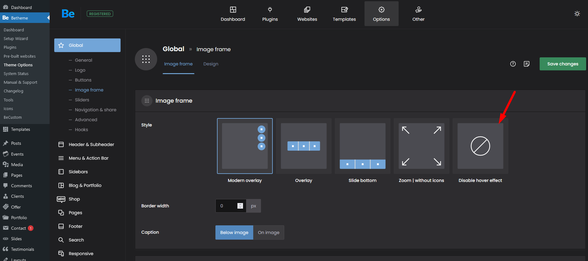Open Image frame under Global

(x=89, y=90)
